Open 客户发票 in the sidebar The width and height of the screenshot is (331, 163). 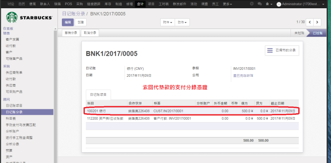click(13, 39)
